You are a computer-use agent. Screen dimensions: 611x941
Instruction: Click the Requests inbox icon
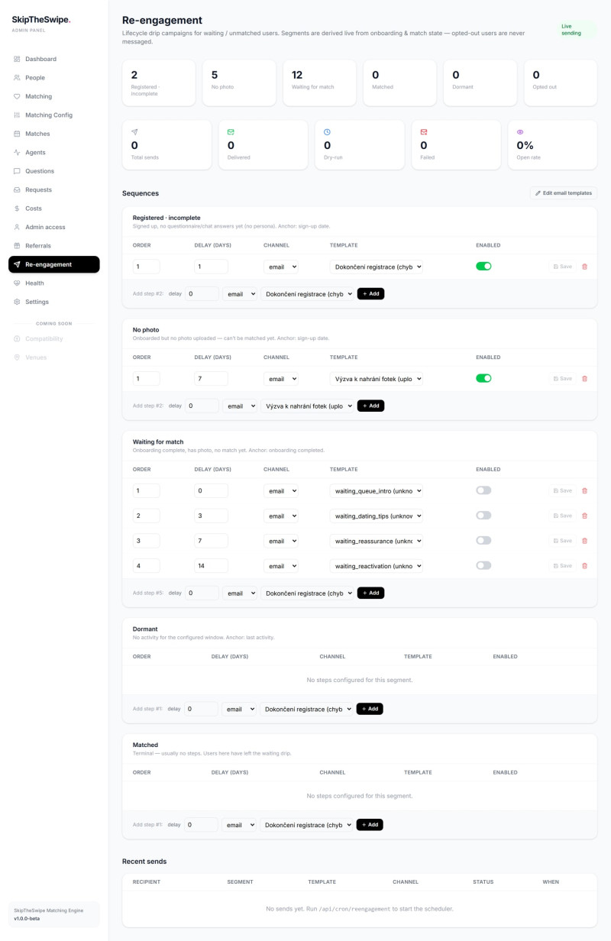click(17, 189)
